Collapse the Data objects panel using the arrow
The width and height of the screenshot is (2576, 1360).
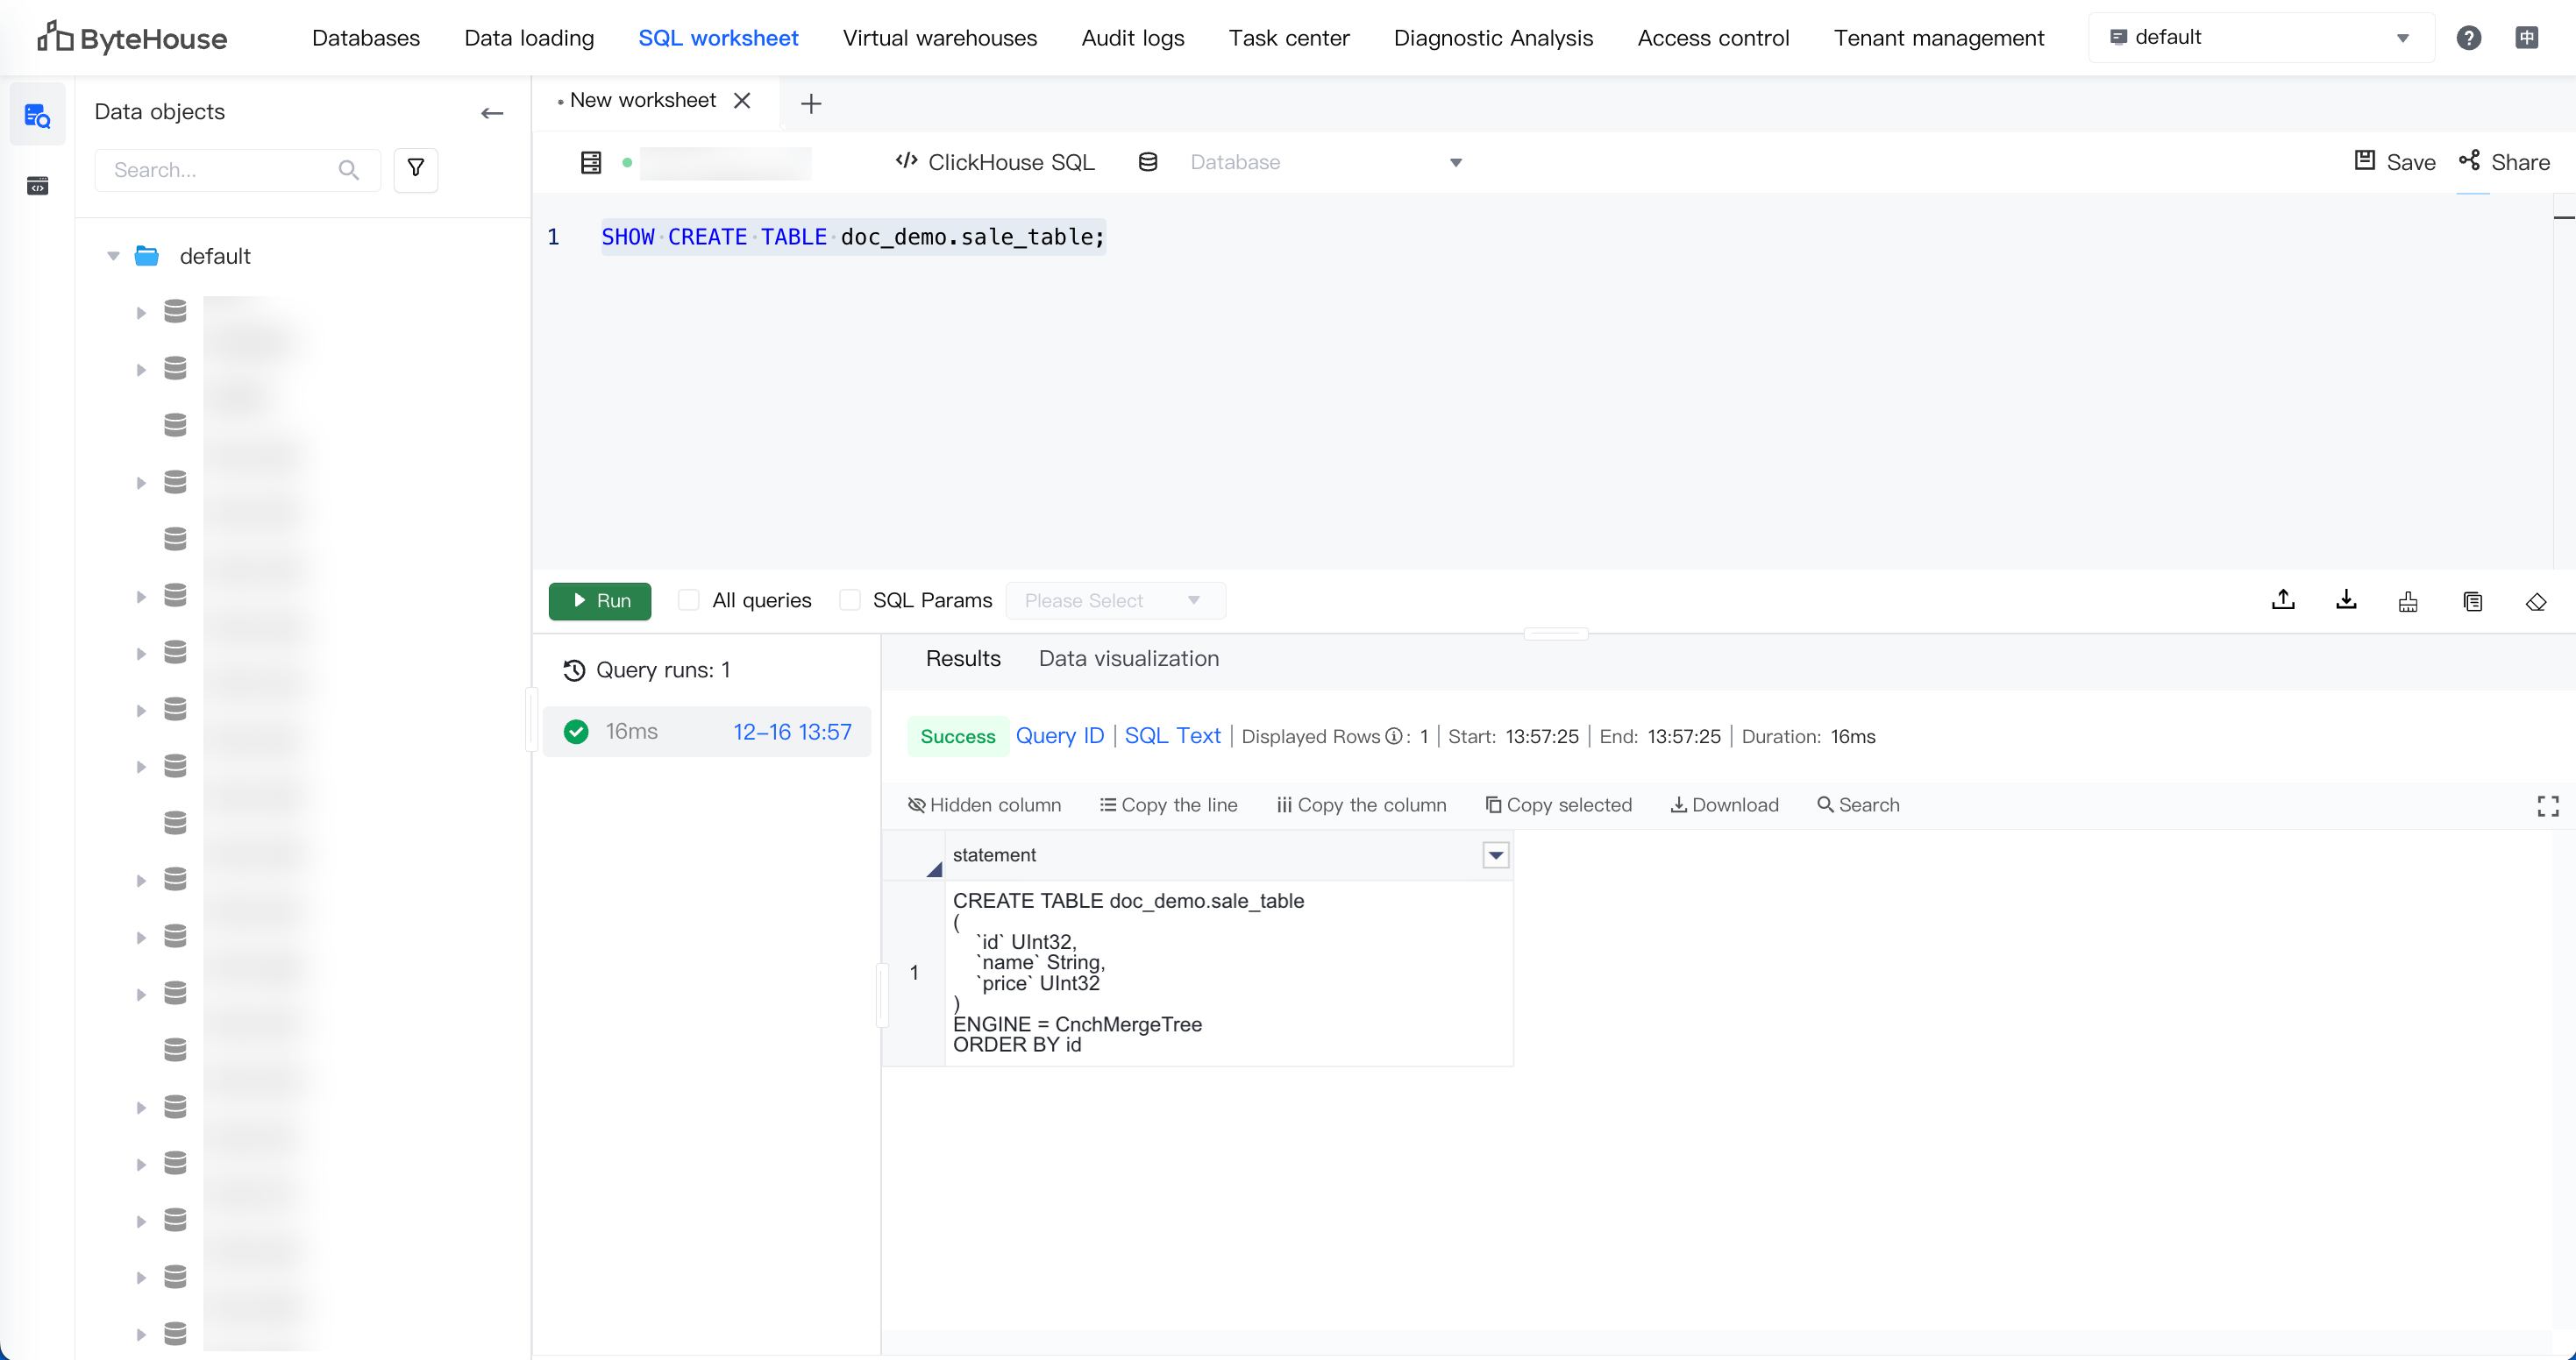pyautogui.click(x=492, y=113)
